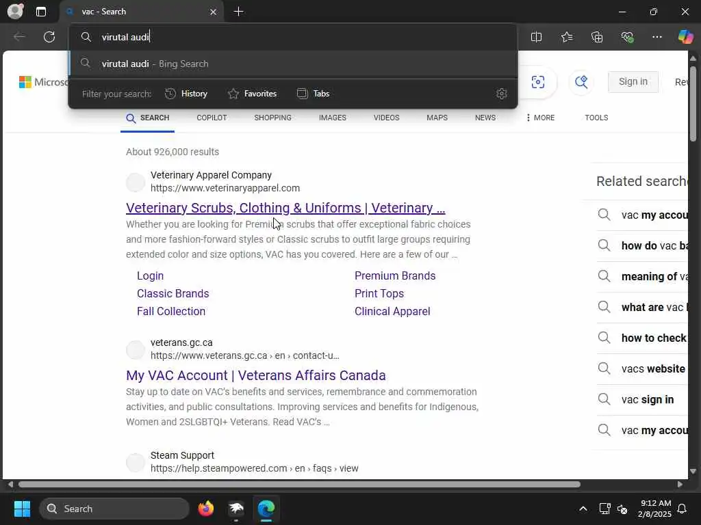
Task: Select related search 'what are vac'
Action: pos(642,308)
